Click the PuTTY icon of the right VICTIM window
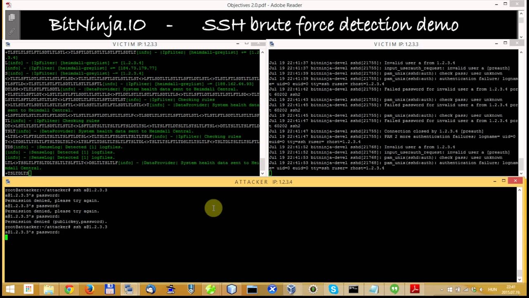 [x=272, y=44]
